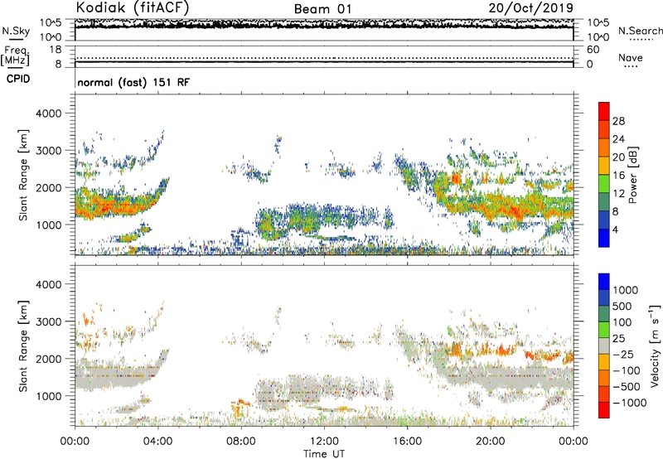The height and width of the screenshot is (459, 663).
Task: Click the plot title 'Kodiak (fitACF)'
Action: [133, 8]
